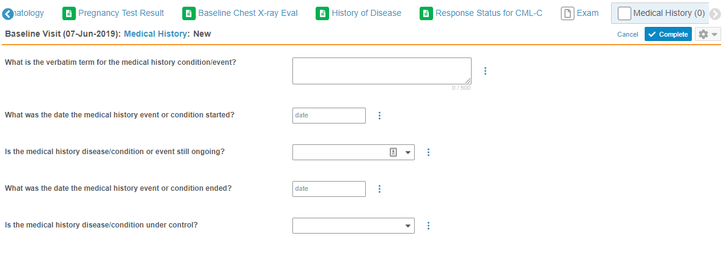Click the condition started date field

pyautogui.click(x=329, y=116)
